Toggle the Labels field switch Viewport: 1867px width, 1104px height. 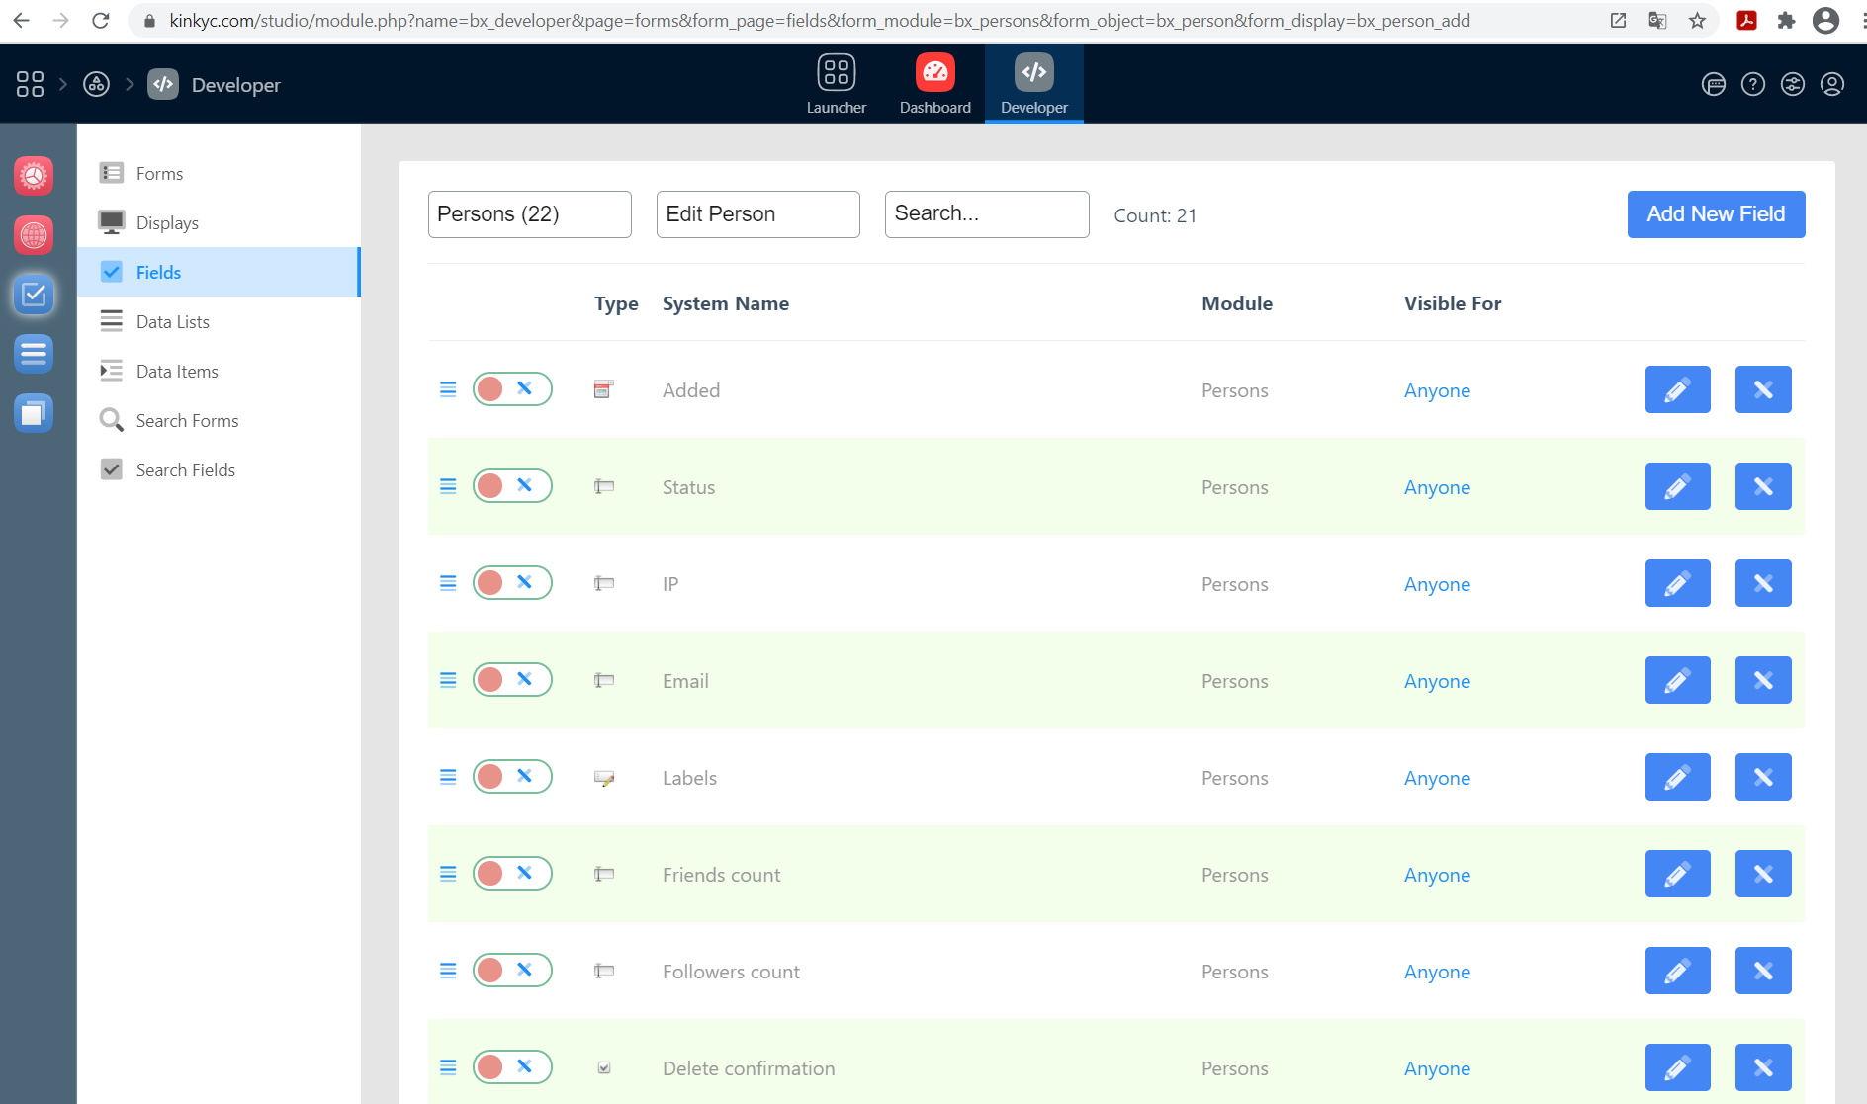click(x=511, y=777)
